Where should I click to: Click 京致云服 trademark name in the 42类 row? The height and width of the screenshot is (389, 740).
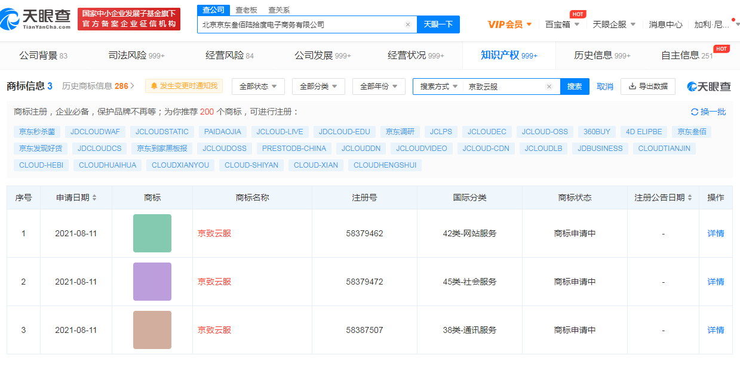[x=214, y=233]
